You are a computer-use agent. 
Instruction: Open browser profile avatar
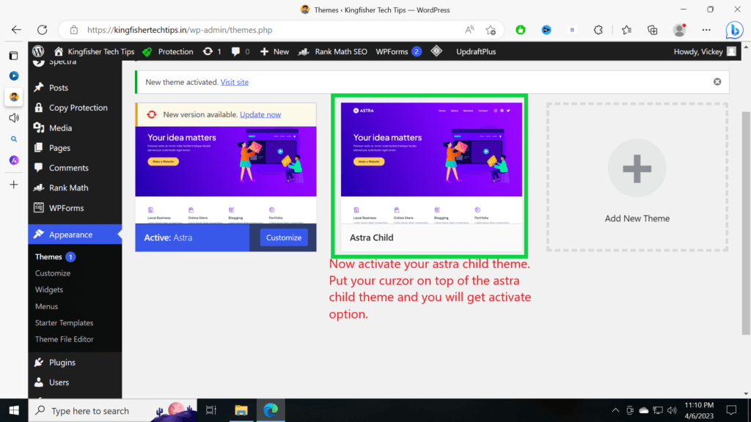(679, 29)
